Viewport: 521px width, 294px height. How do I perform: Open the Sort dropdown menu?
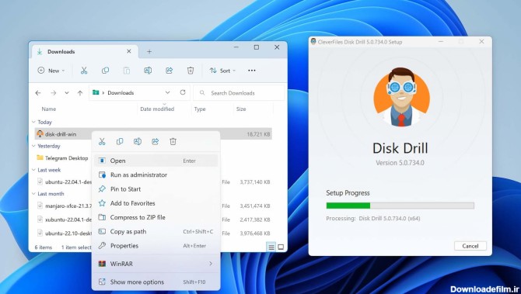point(222,71)
